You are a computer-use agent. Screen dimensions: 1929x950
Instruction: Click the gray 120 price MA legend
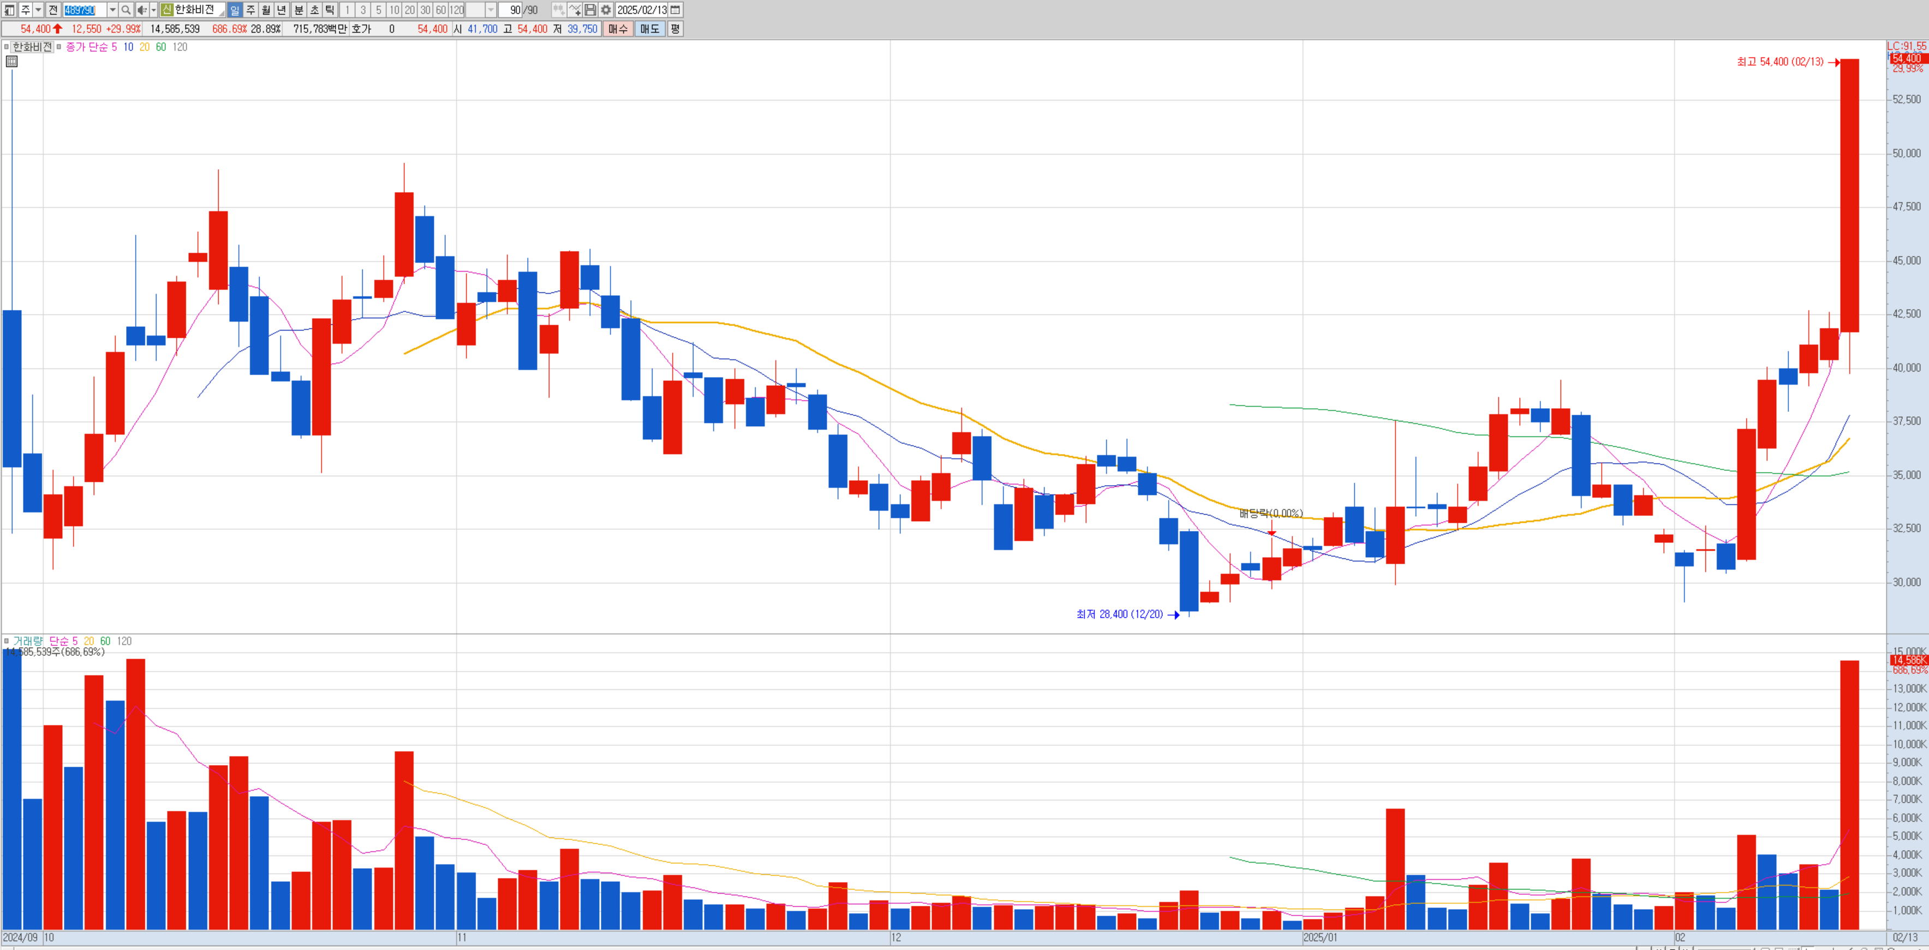(180, 46)
